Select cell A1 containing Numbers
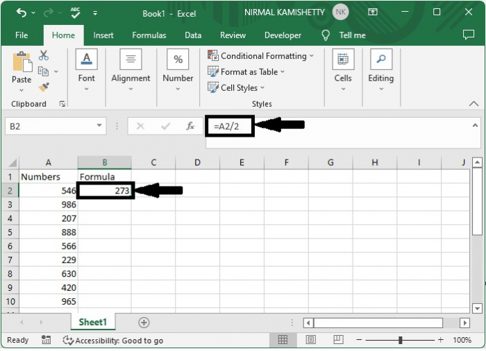This screenshot has height=351, width=486. point(49,177)
